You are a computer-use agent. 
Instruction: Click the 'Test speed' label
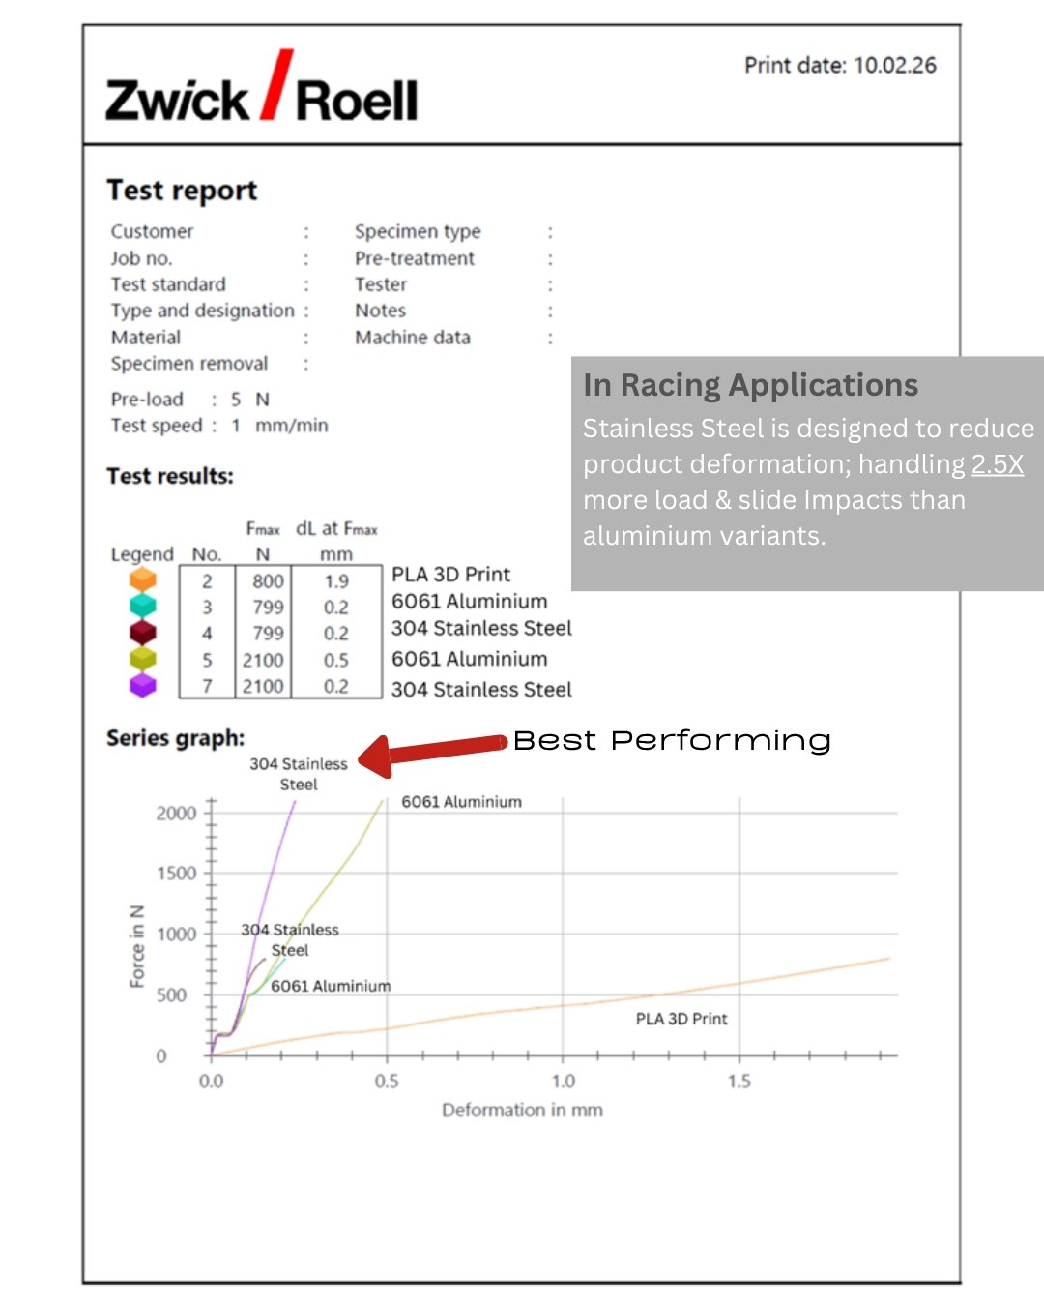157,426
